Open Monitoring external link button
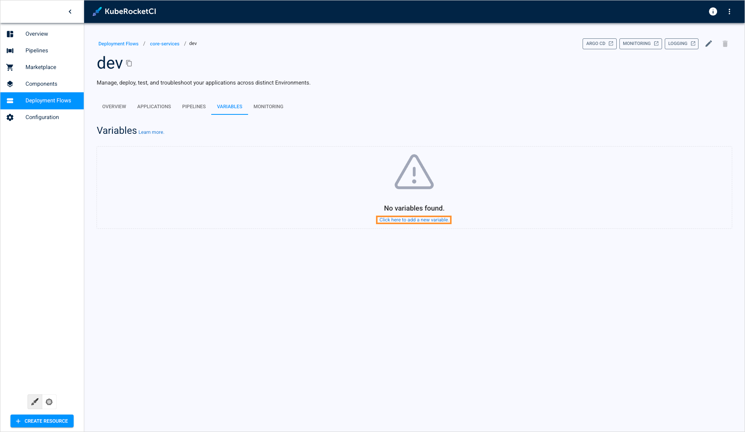 pos(640,44)
